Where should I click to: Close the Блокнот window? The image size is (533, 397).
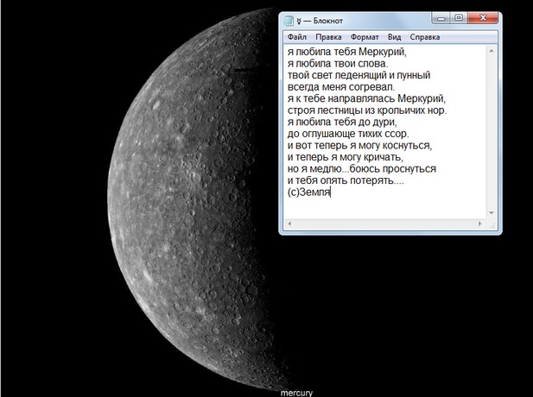tap(483, 18)
